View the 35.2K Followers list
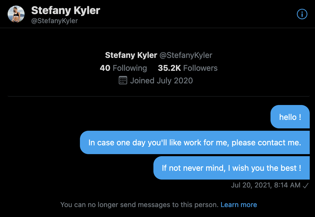Image resolution: width=315 pixels, height=217 pixels. pyautogui.click(x=188, y=68)
